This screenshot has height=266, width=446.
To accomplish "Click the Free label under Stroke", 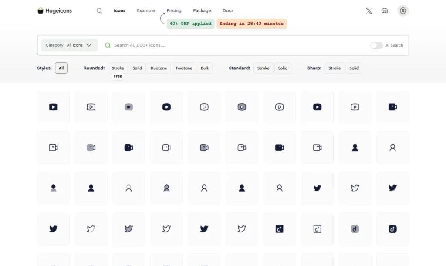I will tap(118, 76).
